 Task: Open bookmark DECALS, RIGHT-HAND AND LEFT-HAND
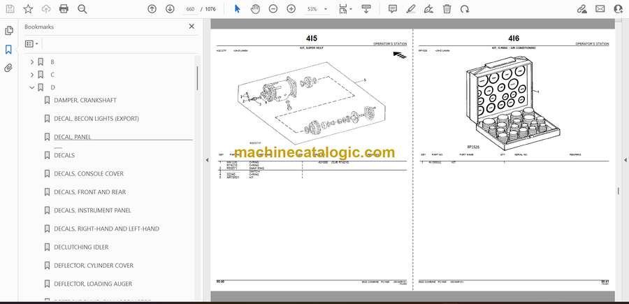coord(106,229)
